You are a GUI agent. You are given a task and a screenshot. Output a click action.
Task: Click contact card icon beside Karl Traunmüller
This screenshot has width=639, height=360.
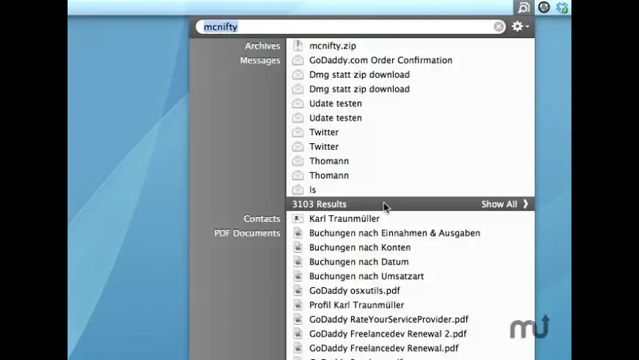(x=298, y=218)
